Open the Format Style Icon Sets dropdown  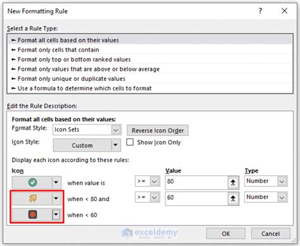[116, 130]
